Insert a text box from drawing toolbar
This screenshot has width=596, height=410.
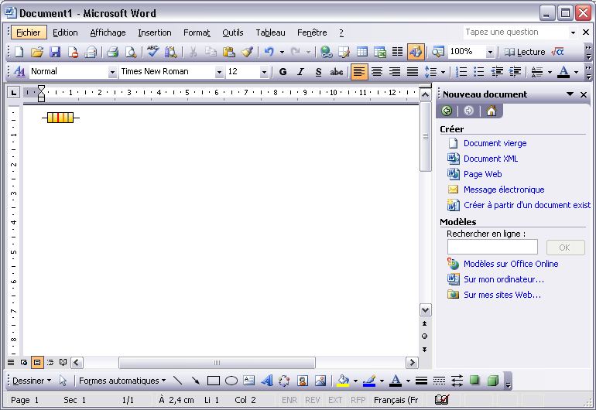point(249,381)
